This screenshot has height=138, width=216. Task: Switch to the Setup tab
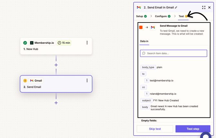pyautogui.click(x=141, y=16)
